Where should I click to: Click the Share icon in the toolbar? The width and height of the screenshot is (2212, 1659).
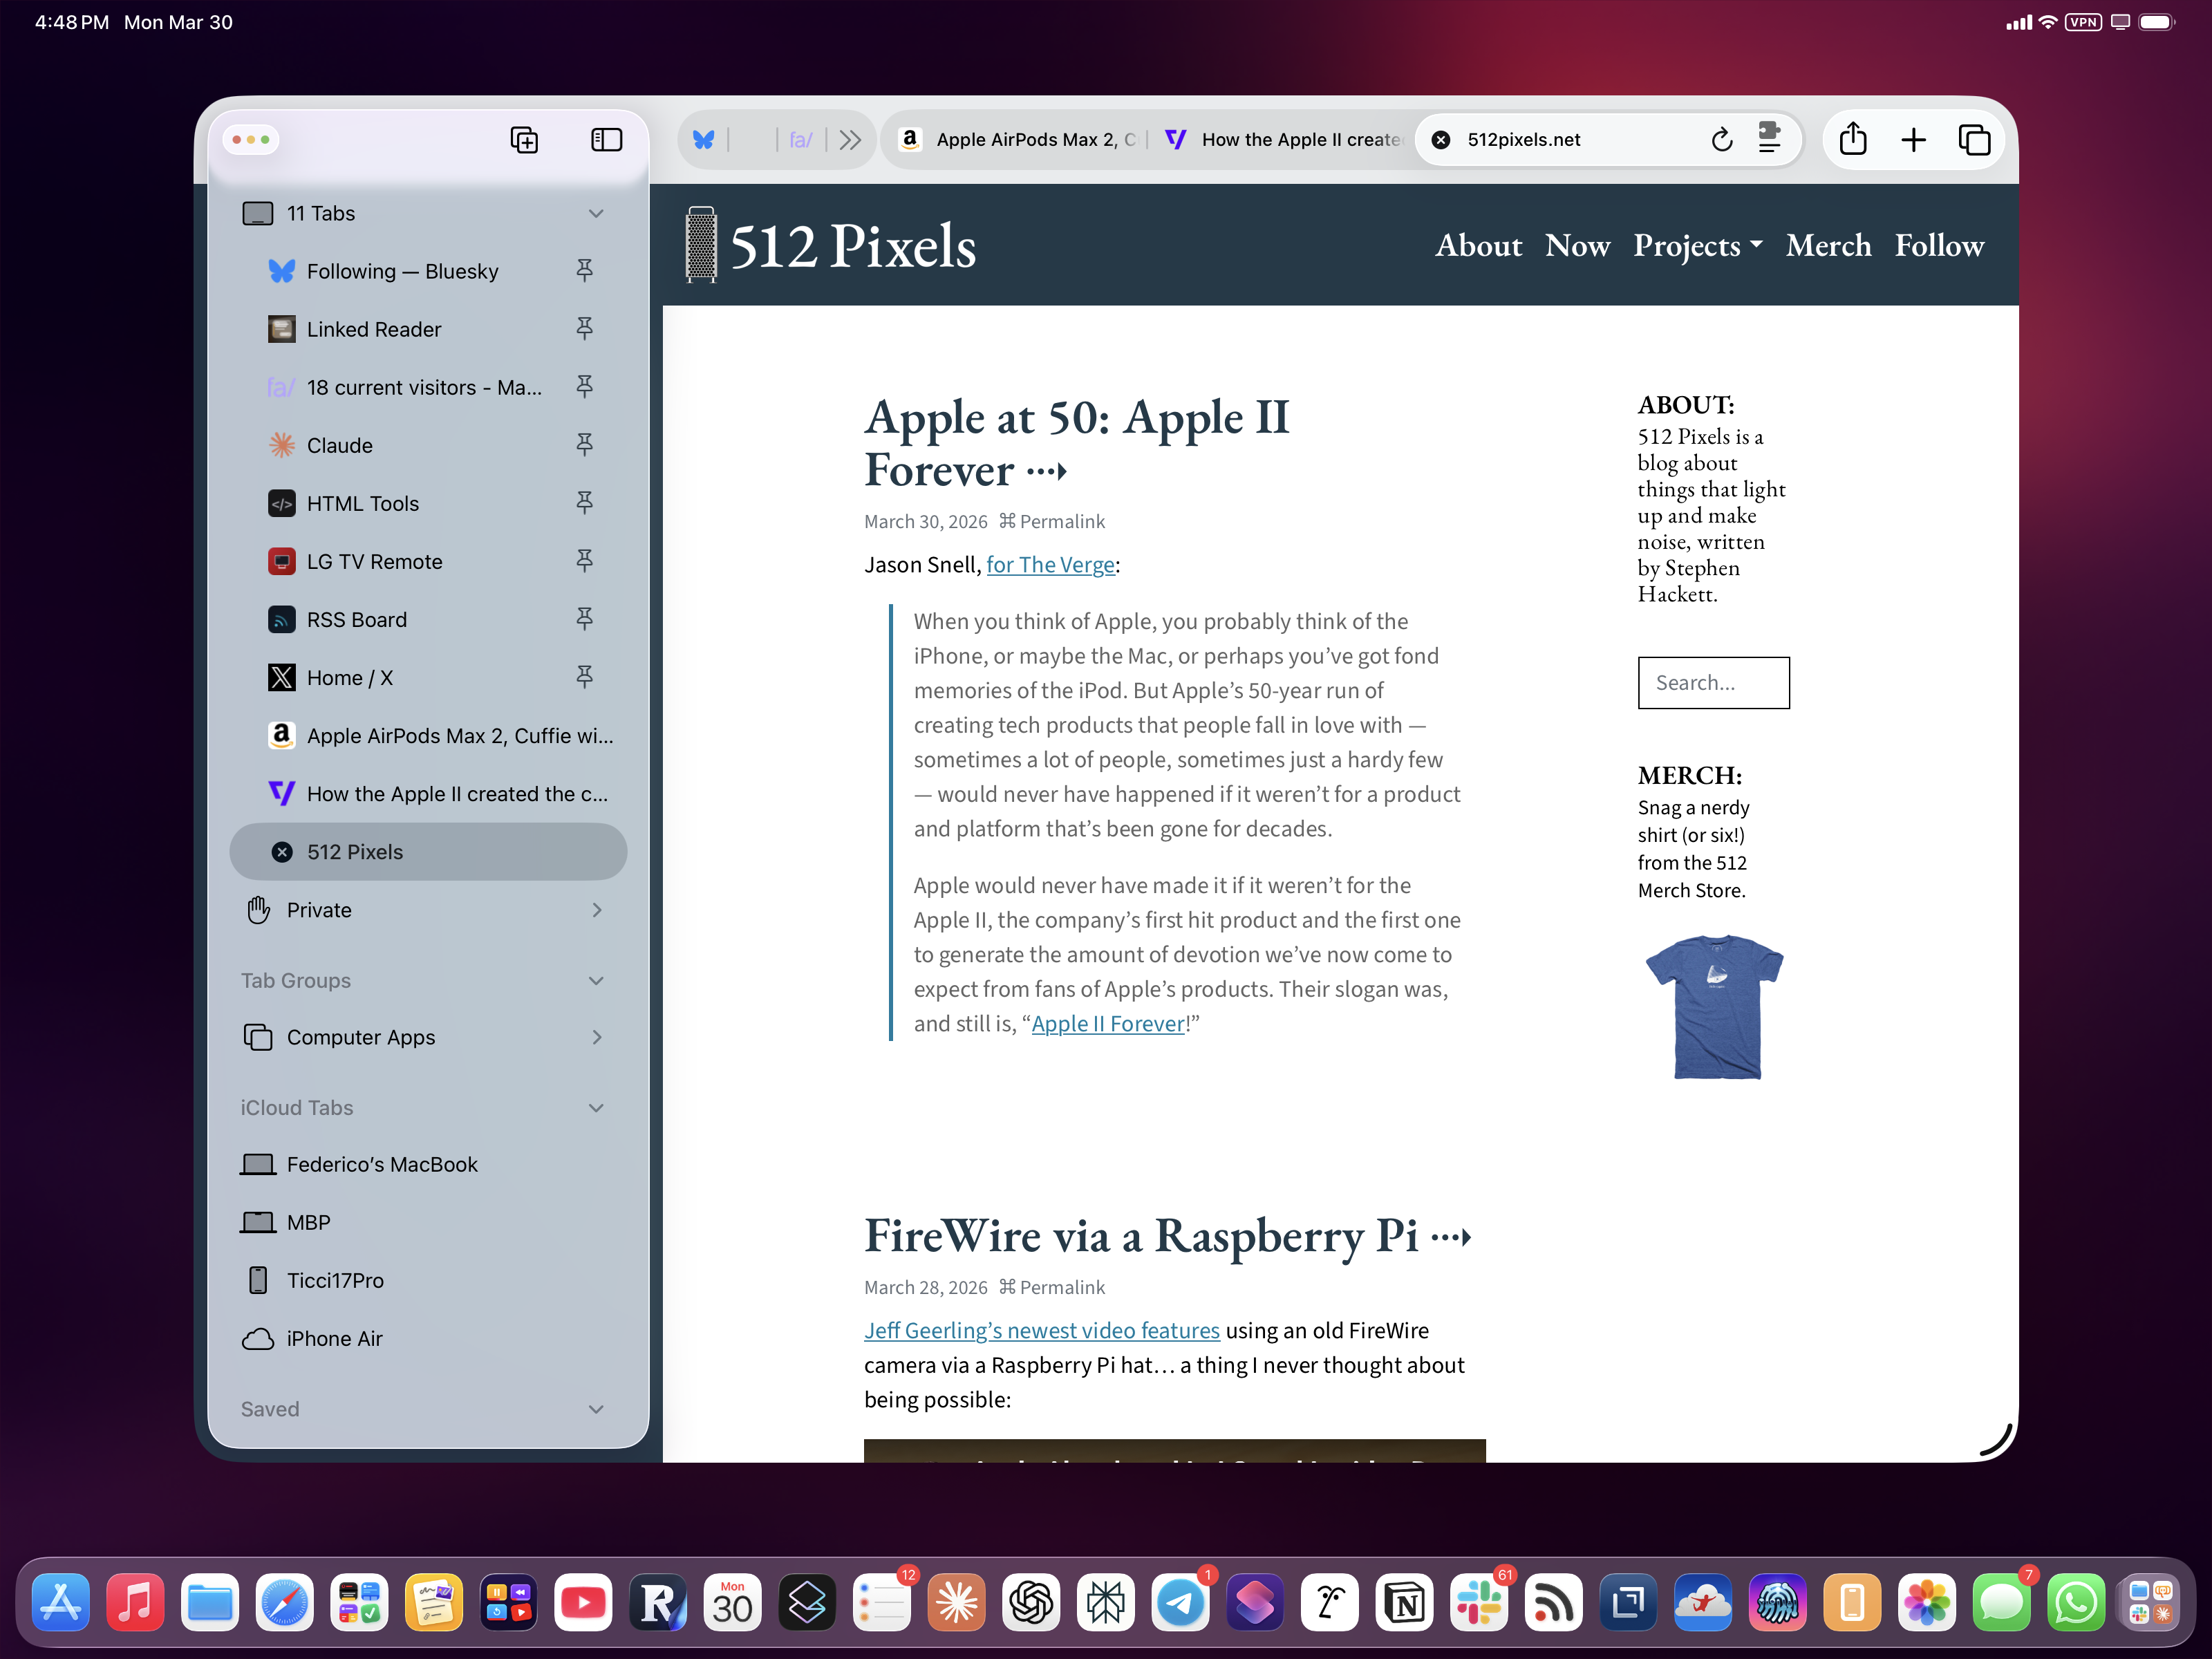1853,139
